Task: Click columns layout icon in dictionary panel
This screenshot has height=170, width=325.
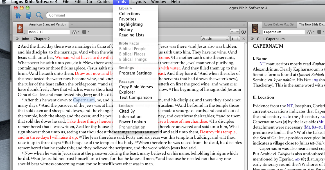Action: coord(319,32)
